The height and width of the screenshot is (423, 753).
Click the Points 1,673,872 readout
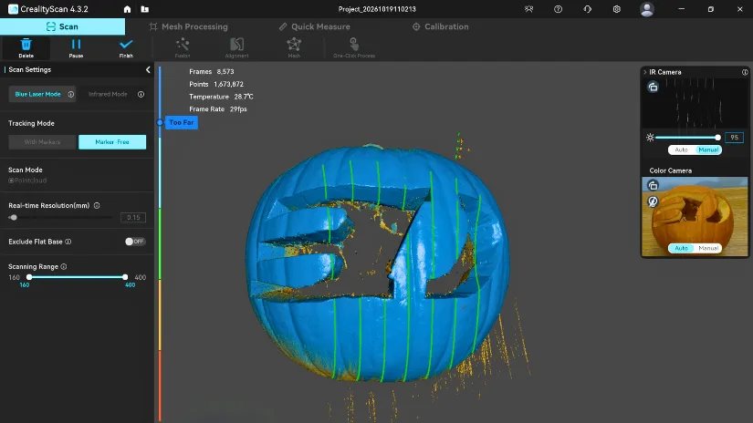pyautogui.click(x=216, y=84)
